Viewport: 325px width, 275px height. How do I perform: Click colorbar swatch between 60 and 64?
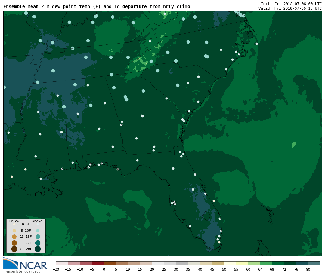pos(254,264)
